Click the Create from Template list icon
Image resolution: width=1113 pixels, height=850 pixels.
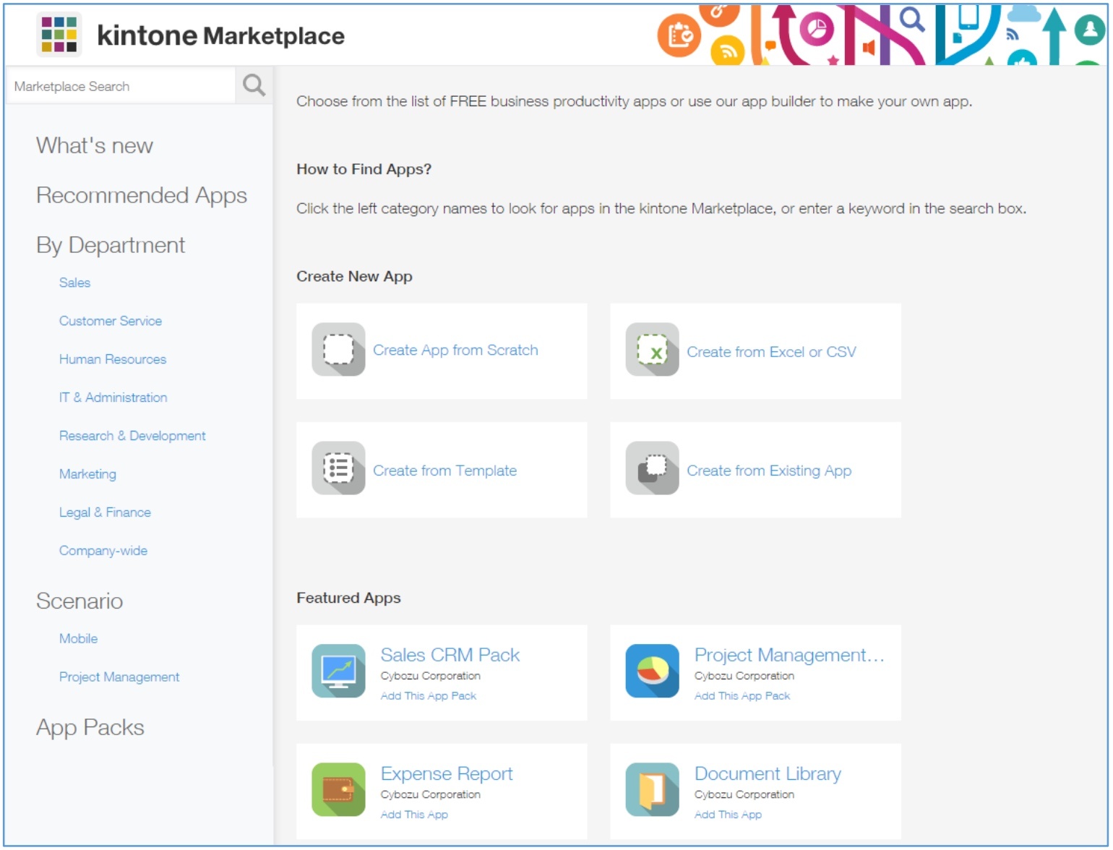(338, 468)
